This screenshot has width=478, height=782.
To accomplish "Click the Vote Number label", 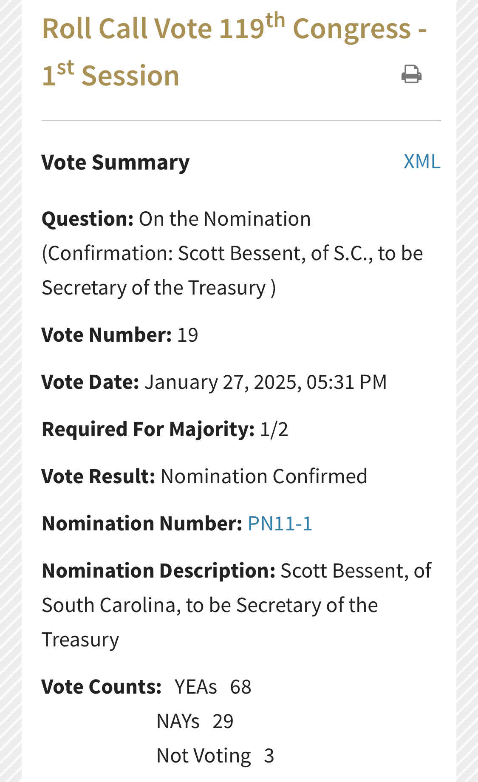I will [x=106, y=335].
